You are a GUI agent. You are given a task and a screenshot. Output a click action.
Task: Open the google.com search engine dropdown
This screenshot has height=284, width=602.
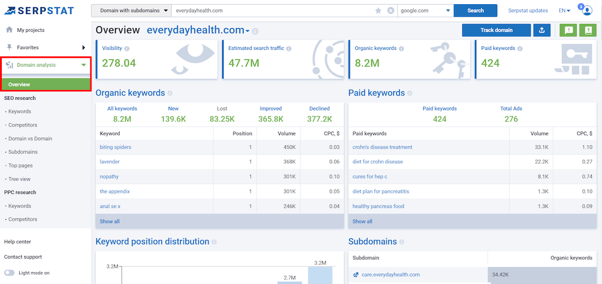(x=425, y=11)
